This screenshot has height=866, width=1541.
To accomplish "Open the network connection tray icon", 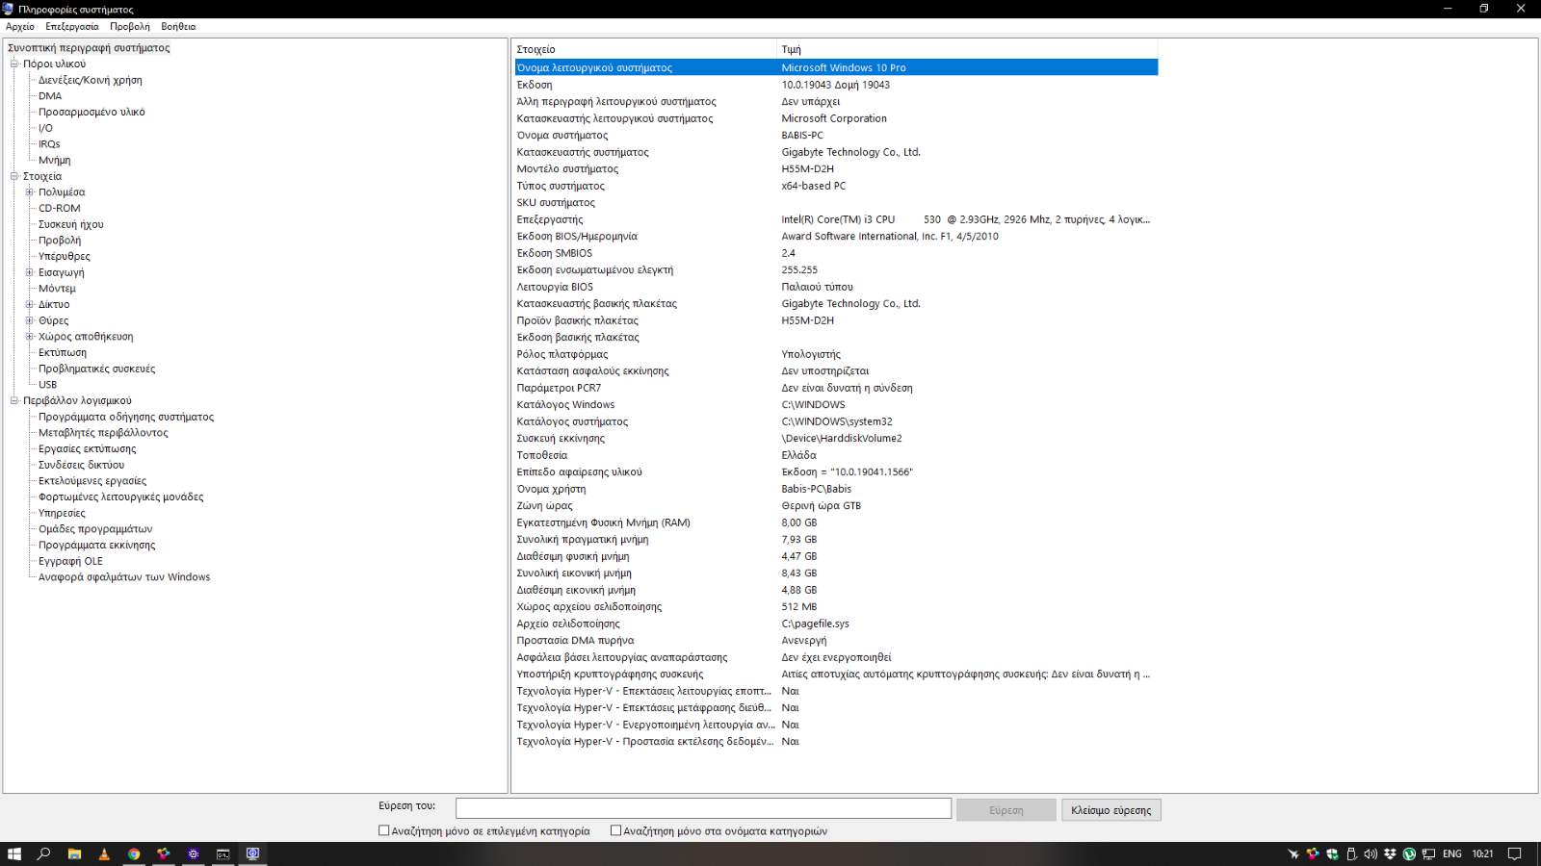I will click(1428, 853).
